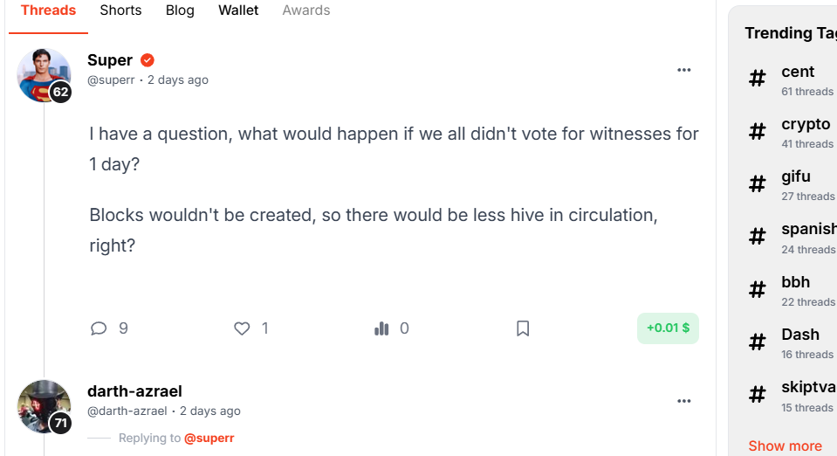Click the hashtag icon beside bbh
This screenshot has height=456, width=837.
click(x=757, y=290)
